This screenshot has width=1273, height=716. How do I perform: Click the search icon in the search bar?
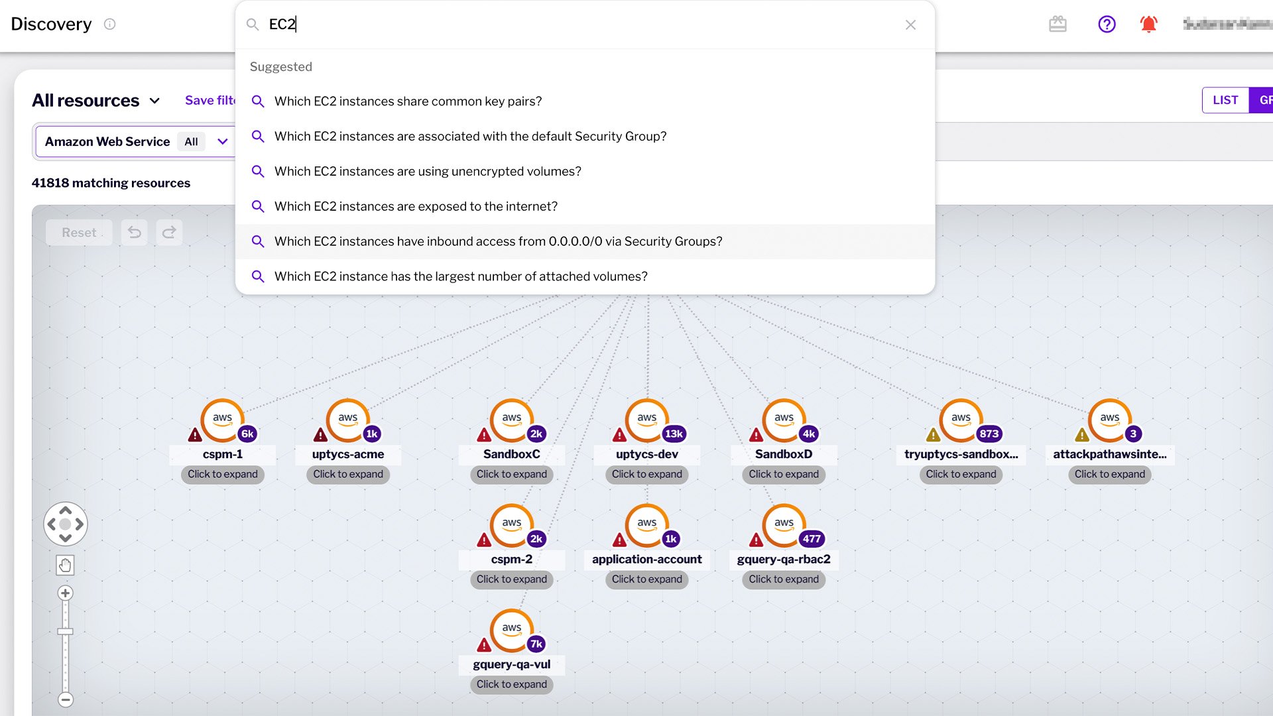(x=253, y=24)
